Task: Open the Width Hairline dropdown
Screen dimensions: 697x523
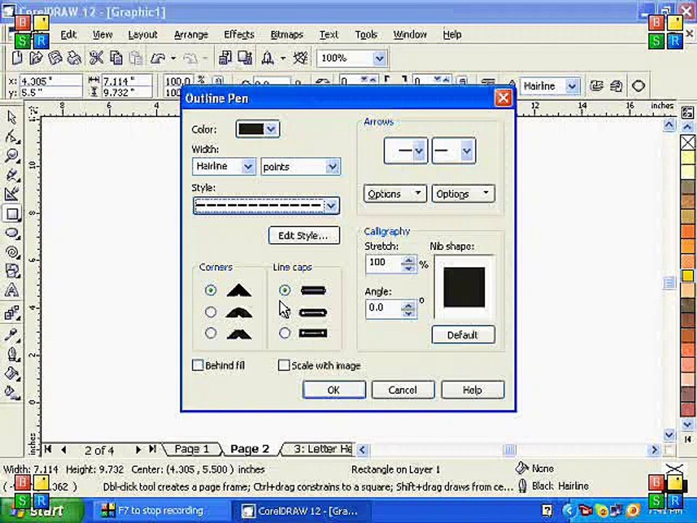Action: click(248, 167)
